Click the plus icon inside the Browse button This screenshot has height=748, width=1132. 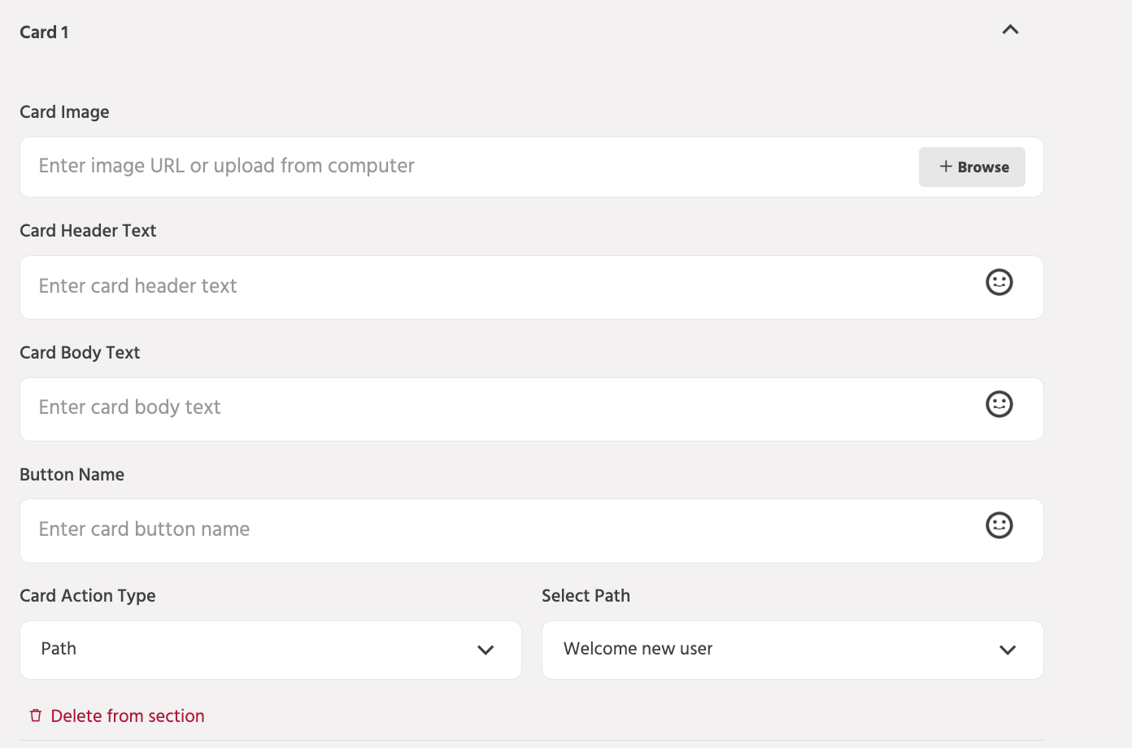tap(945, 167)
